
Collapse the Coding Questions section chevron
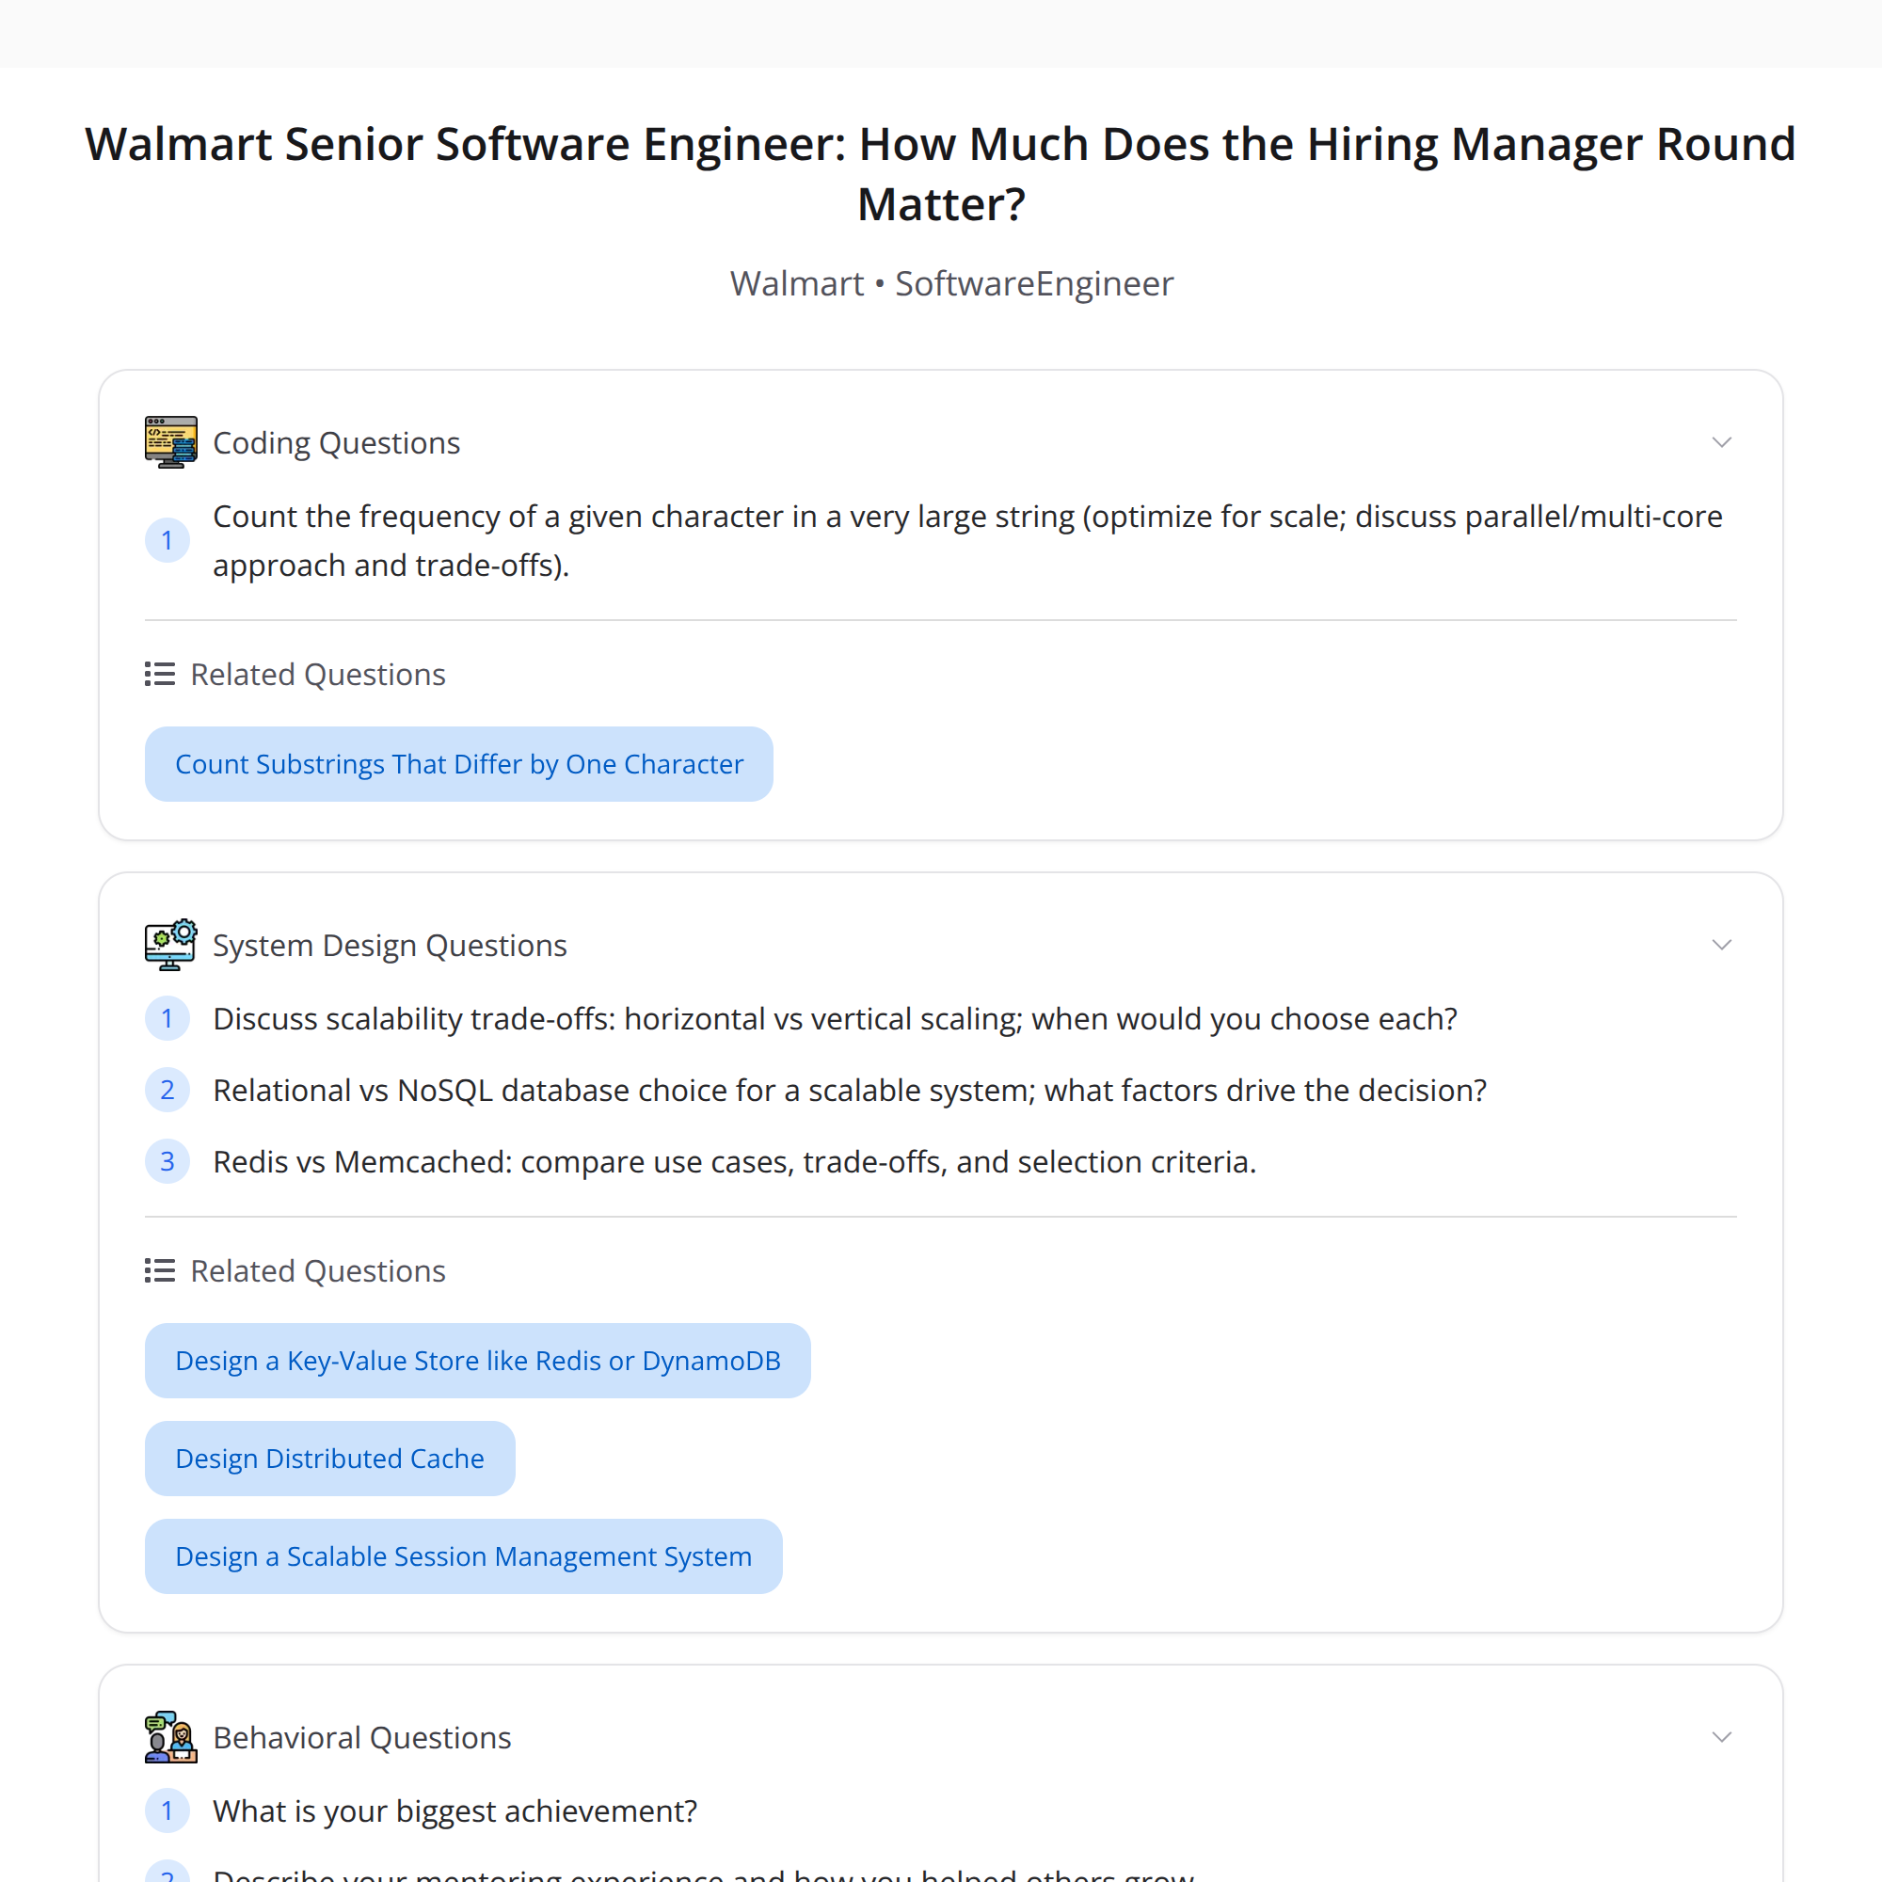tap(1721, 441)
